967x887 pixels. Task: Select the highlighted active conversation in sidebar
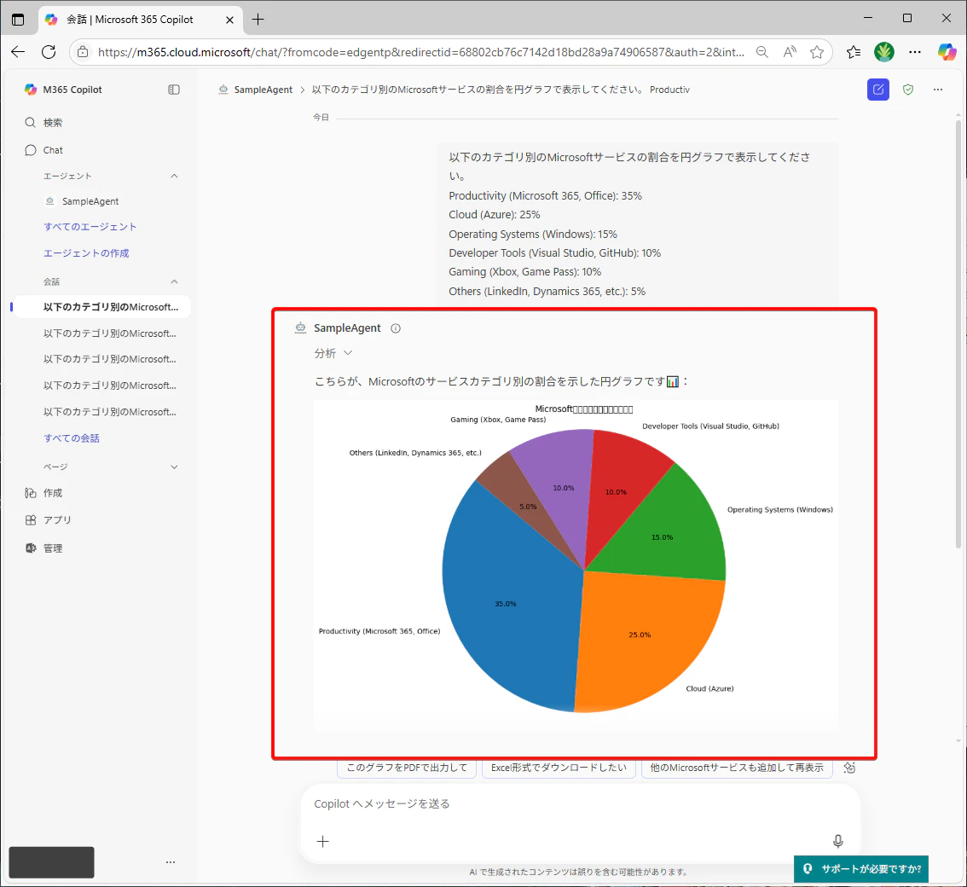click(x=101, y=307)
